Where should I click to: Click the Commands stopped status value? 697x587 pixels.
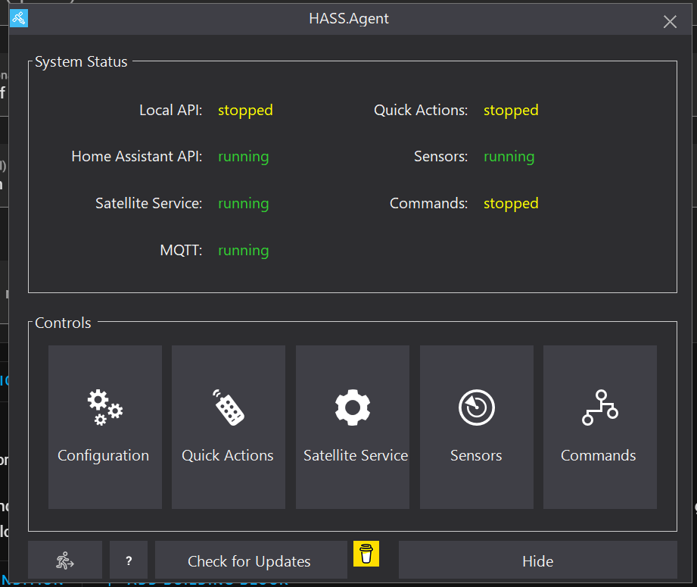511,204
